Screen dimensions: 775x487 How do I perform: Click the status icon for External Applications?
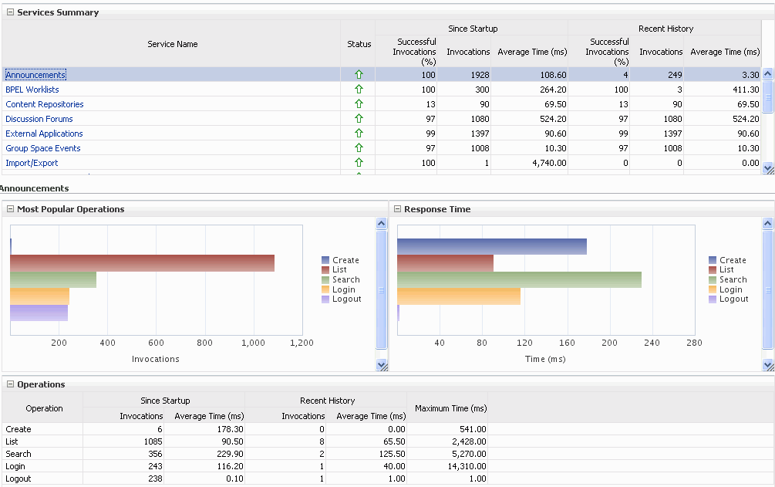358,133
